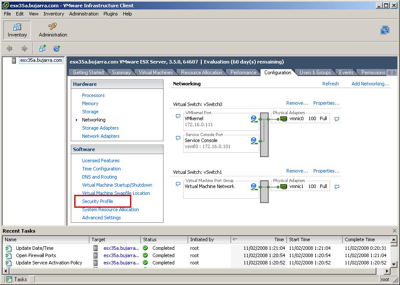The width and height of the screenshot is (400, 285).
Task: Click Remove for vSwitch0
Action: pos(297,103)
